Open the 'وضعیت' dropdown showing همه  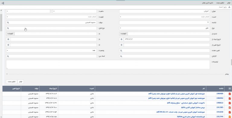pyautogui.click(x=51, y=51)
